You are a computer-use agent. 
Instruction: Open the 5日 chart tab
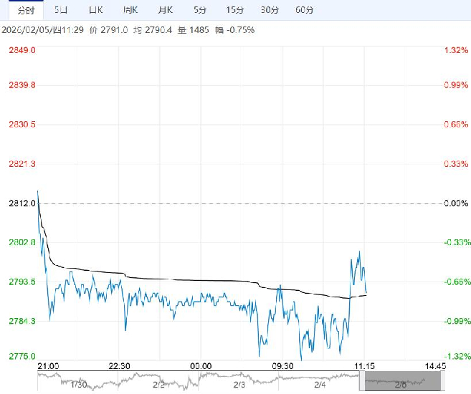(x=61, y=10)
